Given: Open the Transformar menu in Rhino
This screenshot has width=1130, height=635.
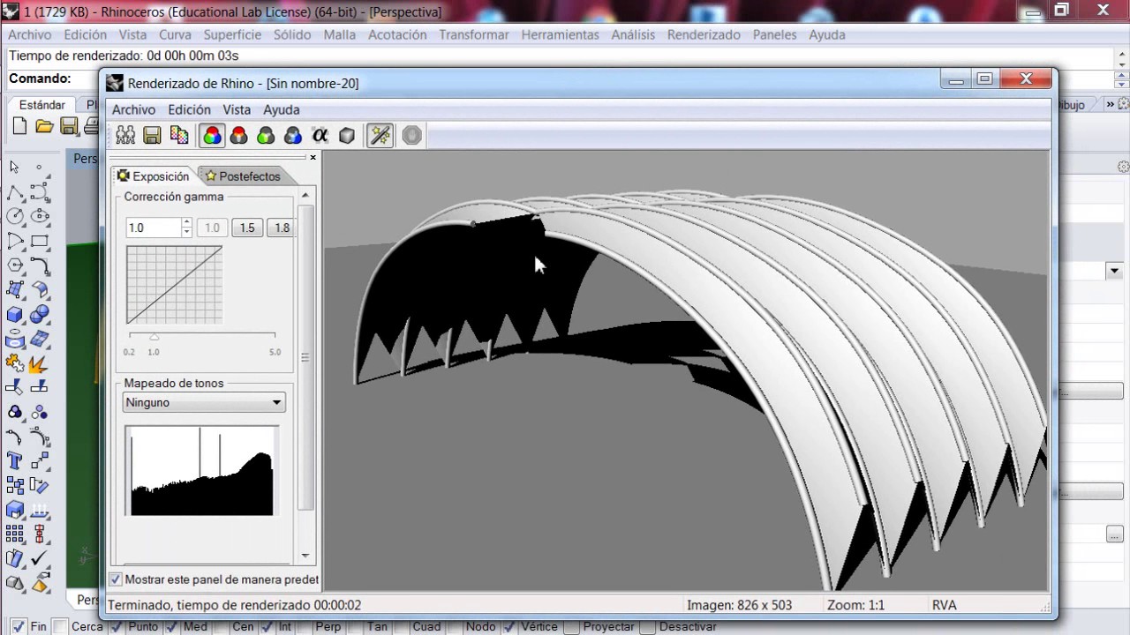Looking at the screenshot, I should pyautogui.click(x=474, y=34).
